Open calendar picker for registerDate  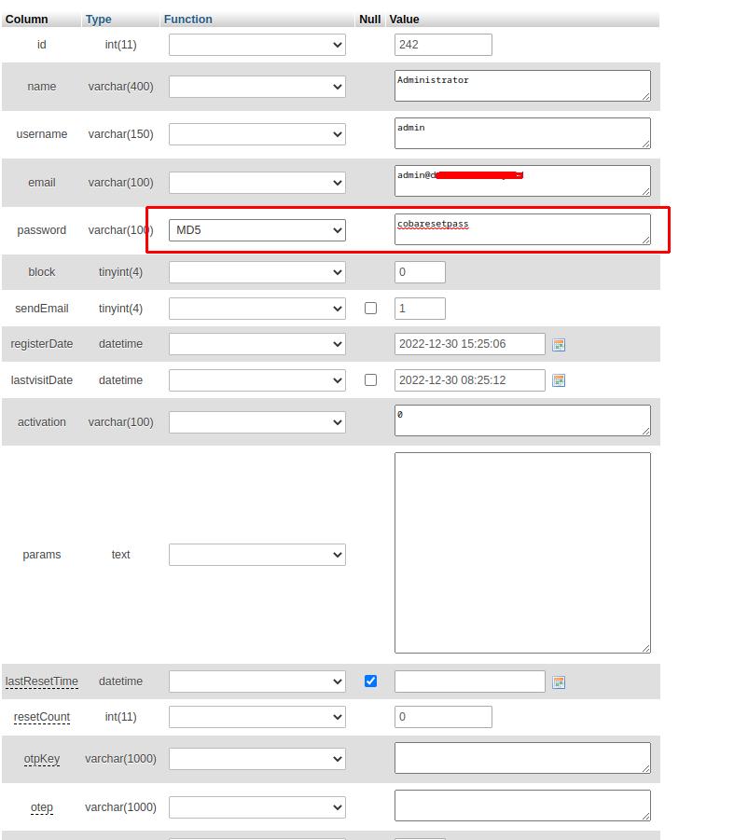559,345
